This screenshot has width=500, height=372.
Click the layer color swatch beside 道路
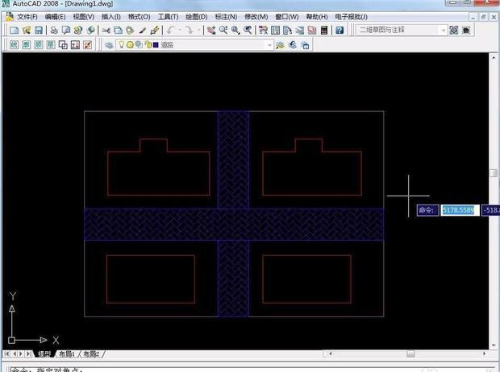coord(156,45)
